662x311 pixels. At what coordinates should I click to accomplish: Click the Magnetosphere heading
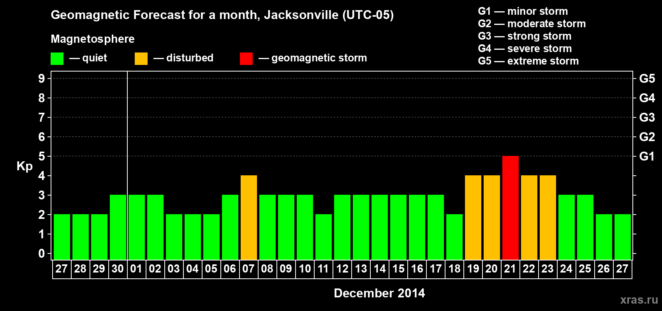93,39
